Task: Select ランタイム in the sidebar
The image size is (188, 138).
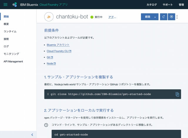Action: 10,31
